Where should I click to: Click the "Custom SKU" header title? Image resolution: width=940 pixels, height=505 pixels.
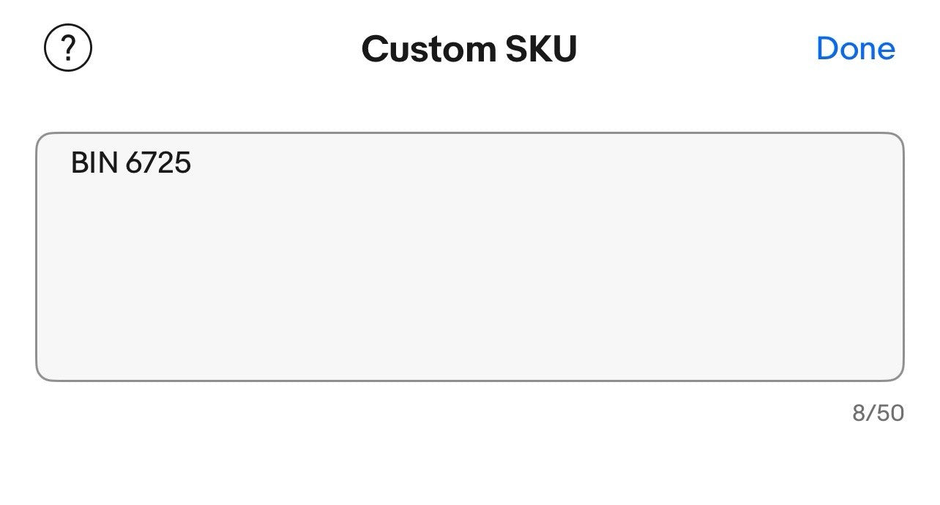[x=469, y=49]
